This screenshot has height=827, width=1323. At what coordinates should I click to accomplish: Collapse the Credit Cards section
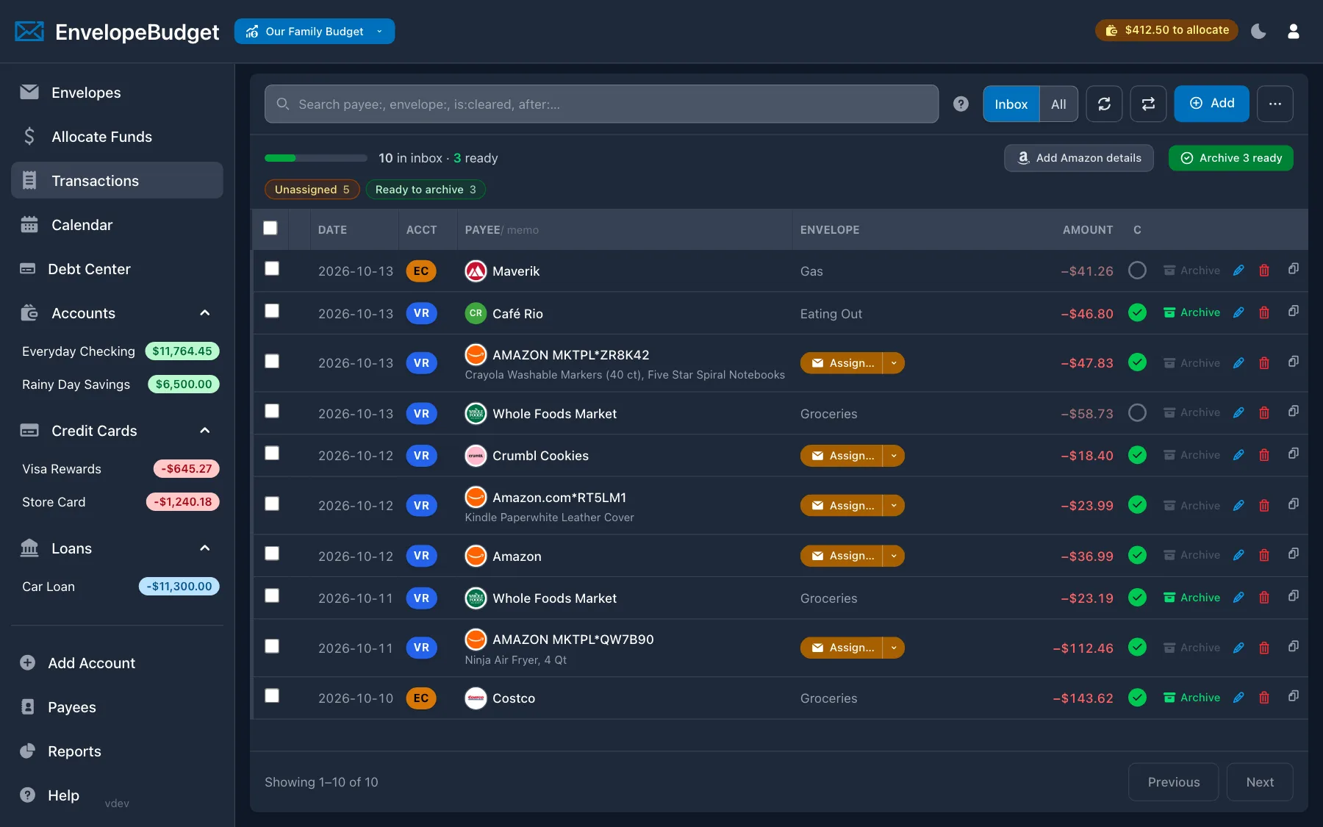click(205, 431)
